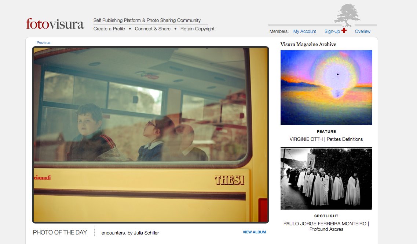Click 'Retain Copyright' text
Image resolution: width=417 pixels, height=244 pixels.
[197, 29]
